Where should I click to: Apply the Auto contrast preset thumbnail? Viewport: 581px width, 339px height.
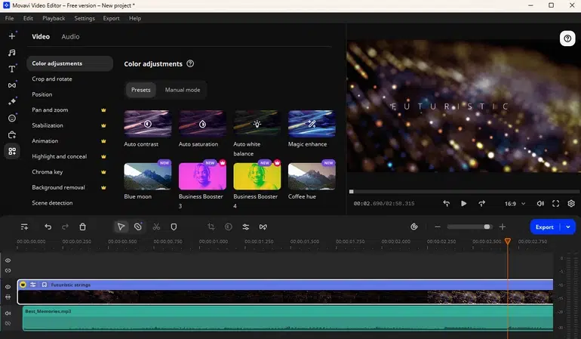147,124
